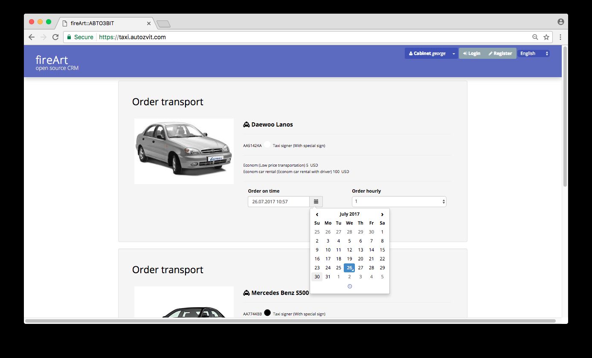This screenshot has width=592, height=358.
Task: Select July 26 in the calendar
Action: [x=349, y=268]
